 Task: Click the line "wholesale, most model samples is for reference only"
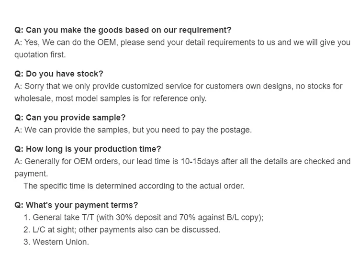(x=110, y=99)
